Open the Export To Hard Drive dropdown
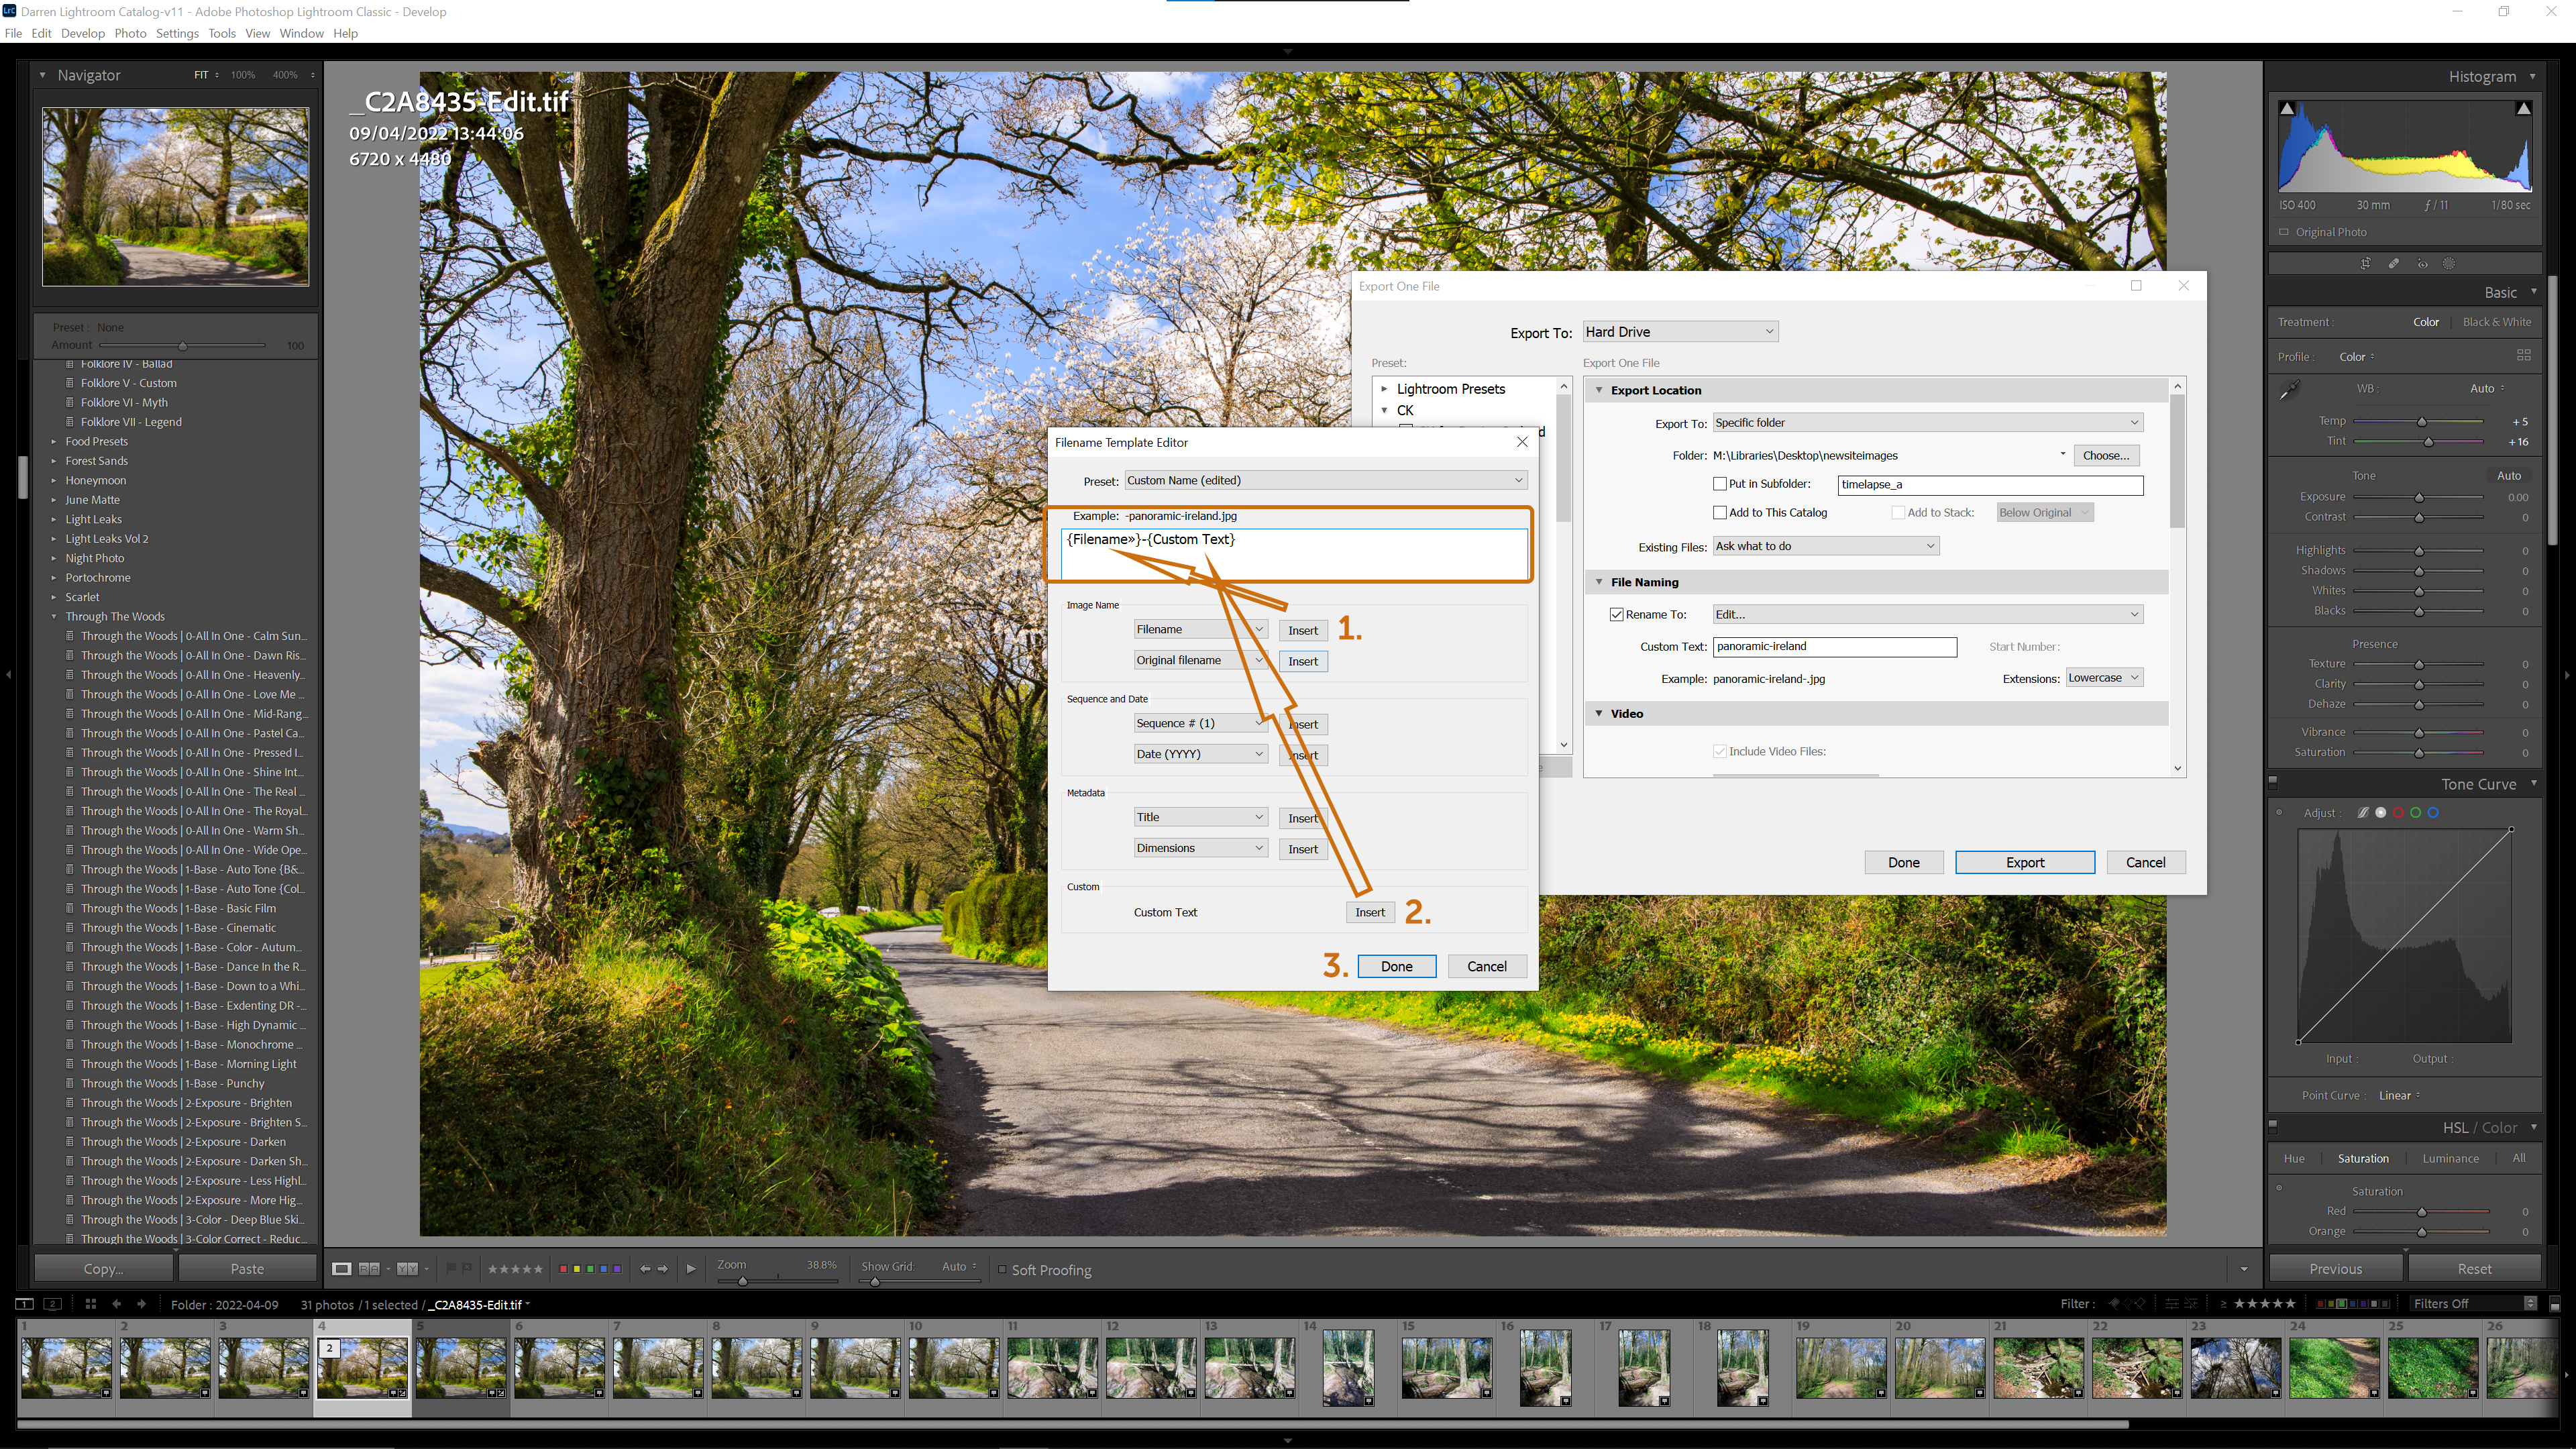 (1680, 332)
